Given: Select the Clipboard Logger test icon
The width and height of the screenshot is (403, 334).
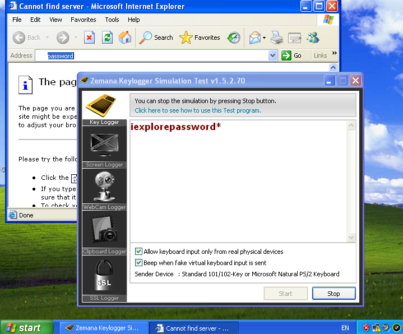Looking at the screenshot, I should (104, 229).
